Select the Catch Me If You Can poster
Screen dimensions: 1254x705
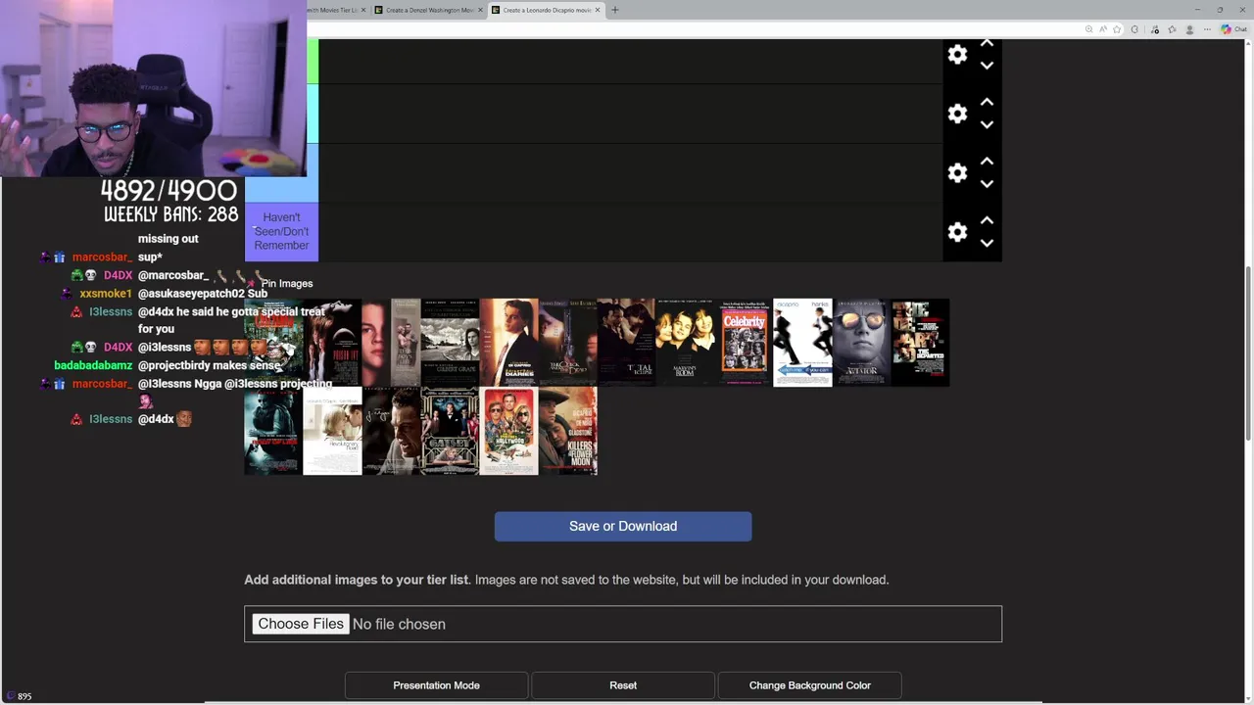pos(802,343)
